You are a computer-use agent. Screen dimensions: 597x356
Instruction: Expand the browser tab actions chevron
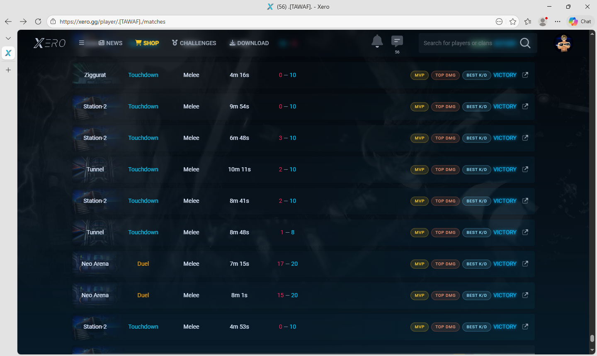tap(8, 38)
